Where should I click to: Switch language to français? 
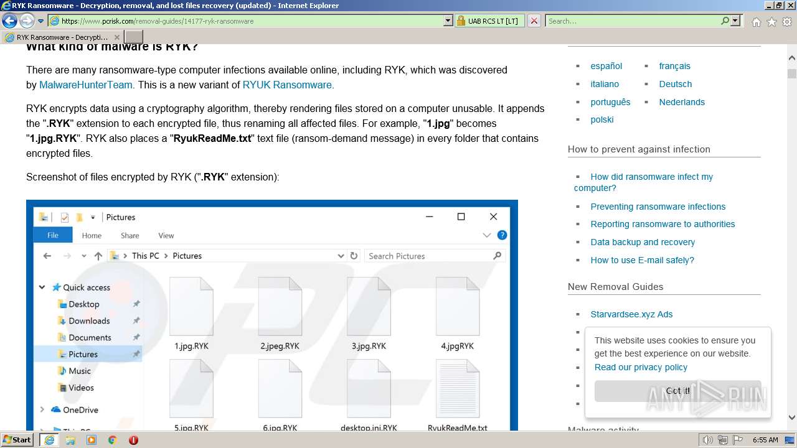(674, 66)
